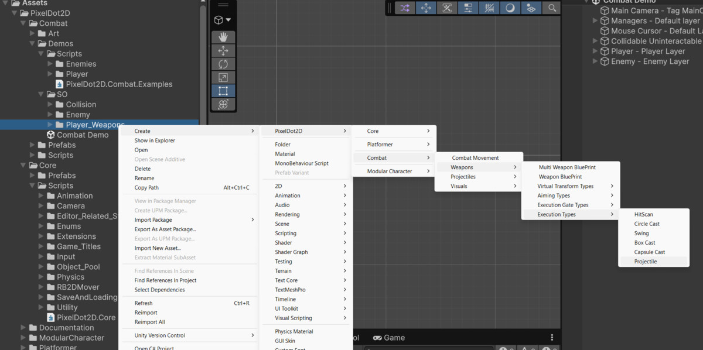Open Platformer submenu
The height and width of the screenshot is (350, 703).
[x=393, y=145]
